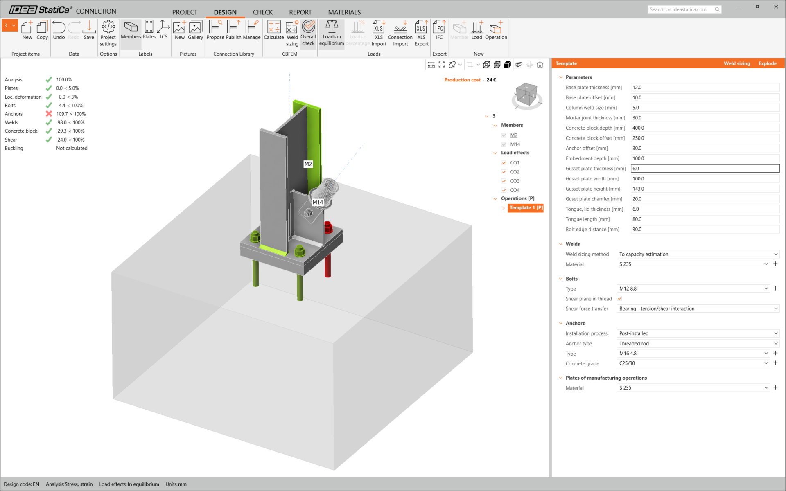The height and width of the screenshot is (491, 786).
Task: Export the model with the IFC icon
Action: click(x=439, y=31)
